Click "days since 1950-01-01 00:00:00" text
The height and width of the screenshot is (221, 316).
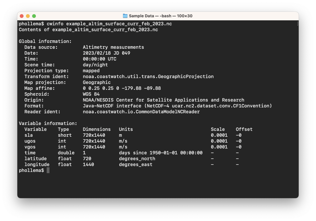pyautogui.click(x=160, y=153)
